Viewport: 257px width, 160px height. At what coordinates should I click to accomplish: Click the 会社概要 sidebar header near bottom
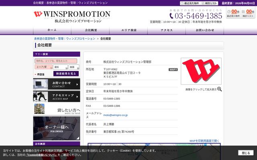(57, 144)
